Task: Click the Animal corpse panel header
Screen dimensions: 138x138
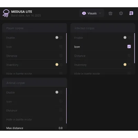Action: (34, 83)
